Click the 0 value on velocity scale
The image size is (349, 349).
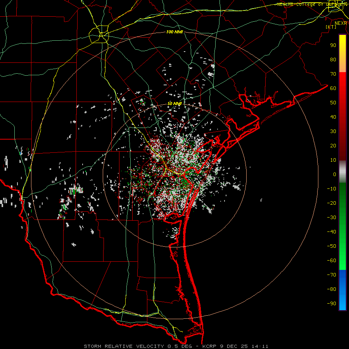click(x=335, y=174)
